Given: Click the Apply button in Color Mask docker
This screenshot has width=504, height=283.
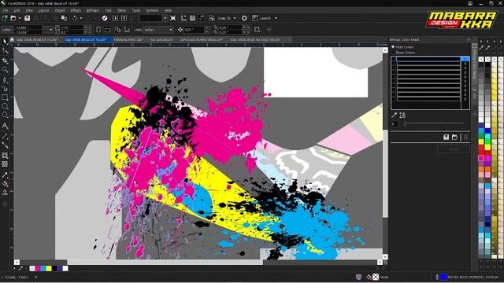Looking at the screenshot, I should 454,149.
